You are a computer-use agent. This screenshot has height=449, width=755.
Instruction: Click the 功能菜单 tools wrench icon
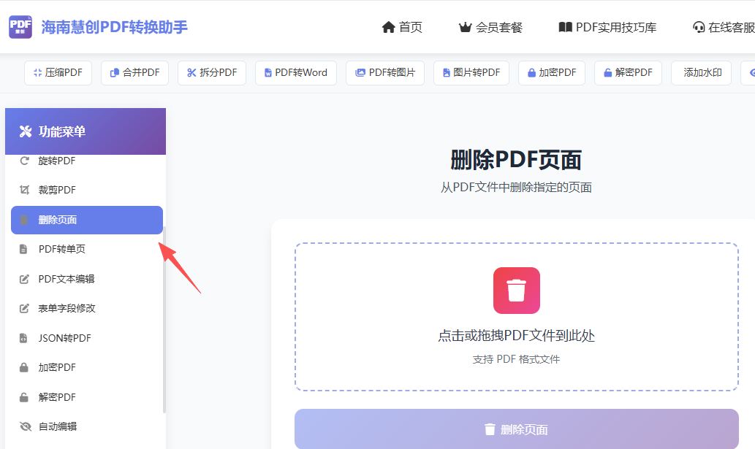[x=26, y=131]
